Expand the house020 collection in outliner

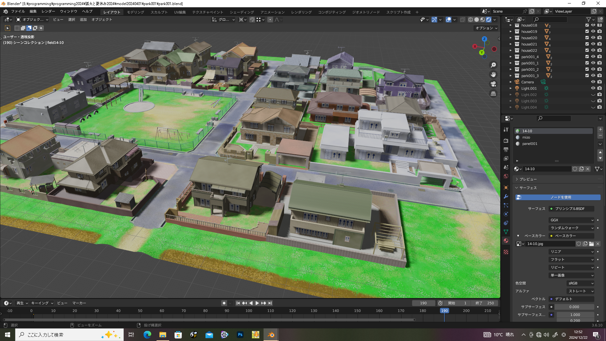pos(510,38)
